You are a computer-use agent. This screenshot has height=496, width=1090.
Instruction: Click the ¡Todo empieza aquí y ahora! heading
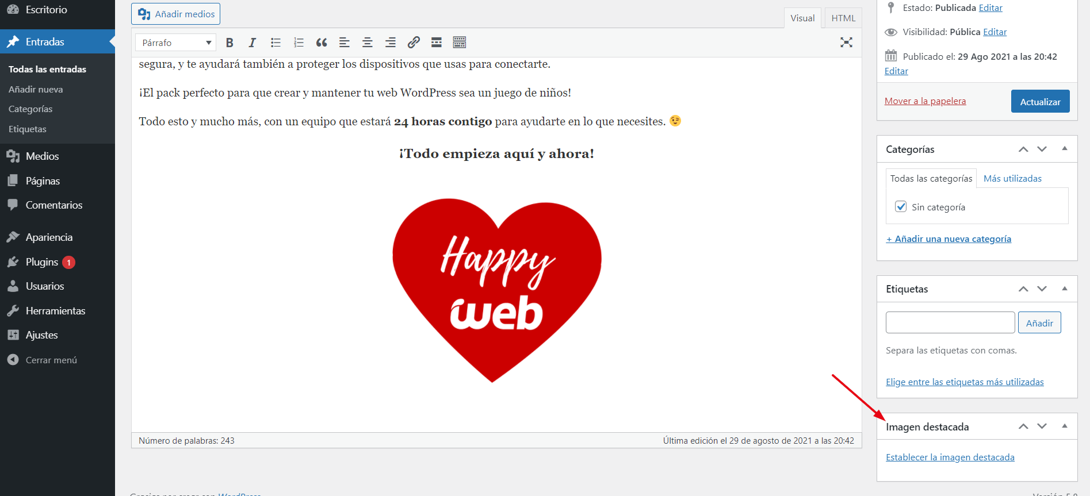(496, 154)
